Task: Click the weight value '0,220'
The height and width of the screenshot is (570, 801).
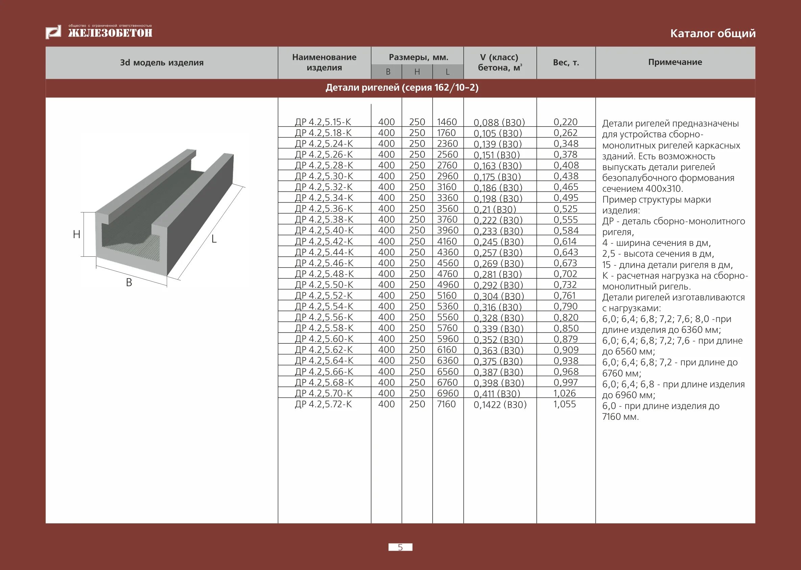Action: pyautogui.click(x=566, y=122)
